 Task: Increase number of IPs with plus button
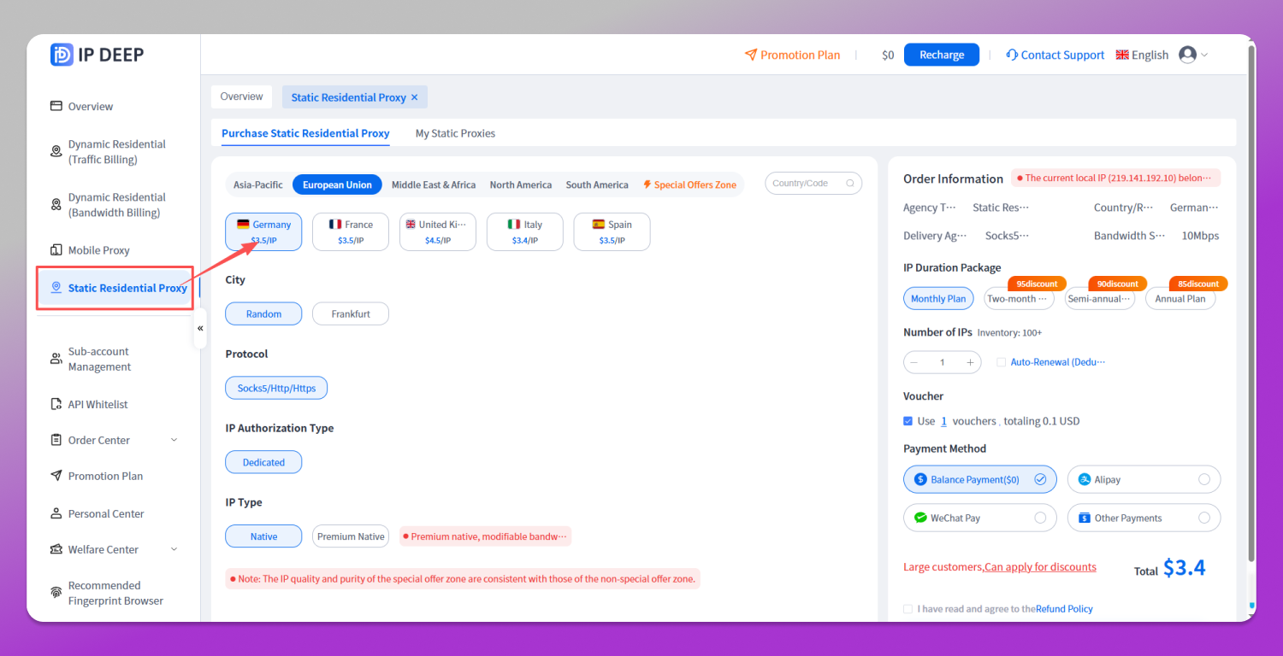(970, 362)
